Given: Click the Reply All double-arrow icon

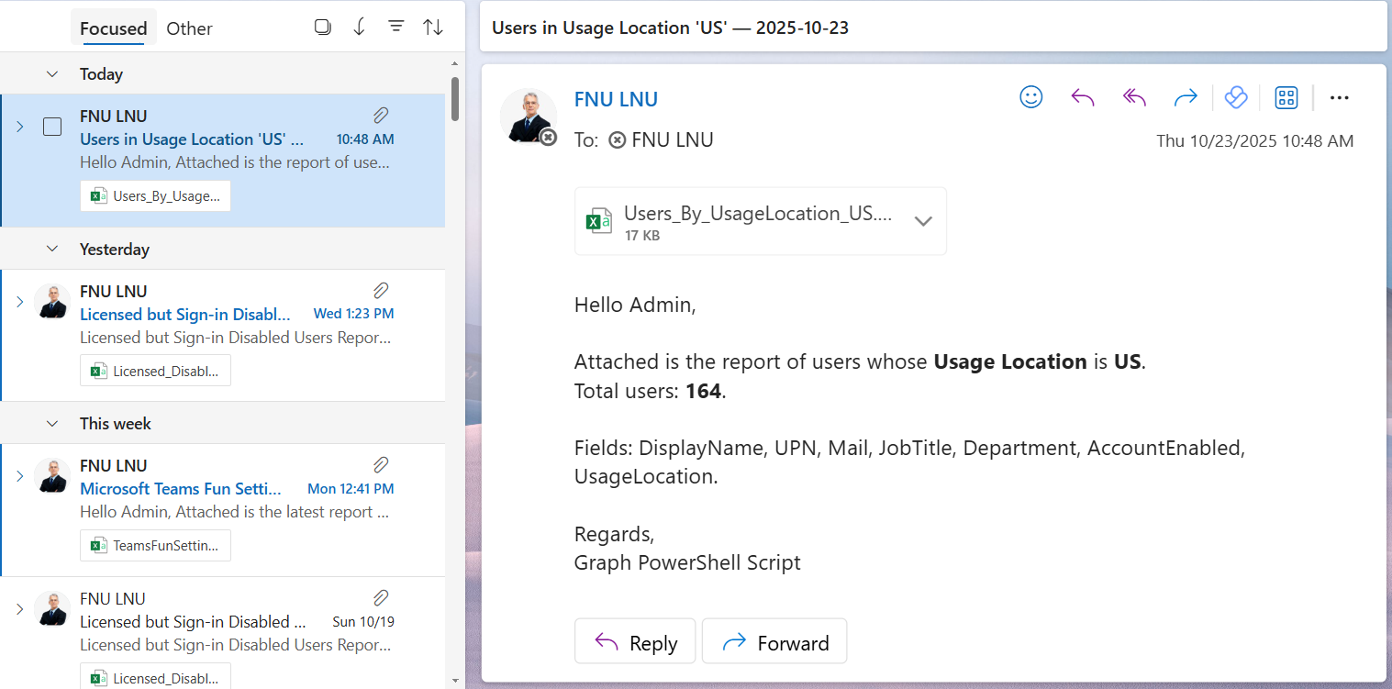Looking at the screenshot, I should pos(1134,97).
